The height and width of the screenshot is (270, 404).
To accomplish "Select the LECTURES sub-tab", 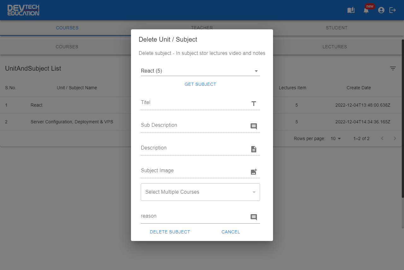I will pyautogui.click(x=335, y=47).
